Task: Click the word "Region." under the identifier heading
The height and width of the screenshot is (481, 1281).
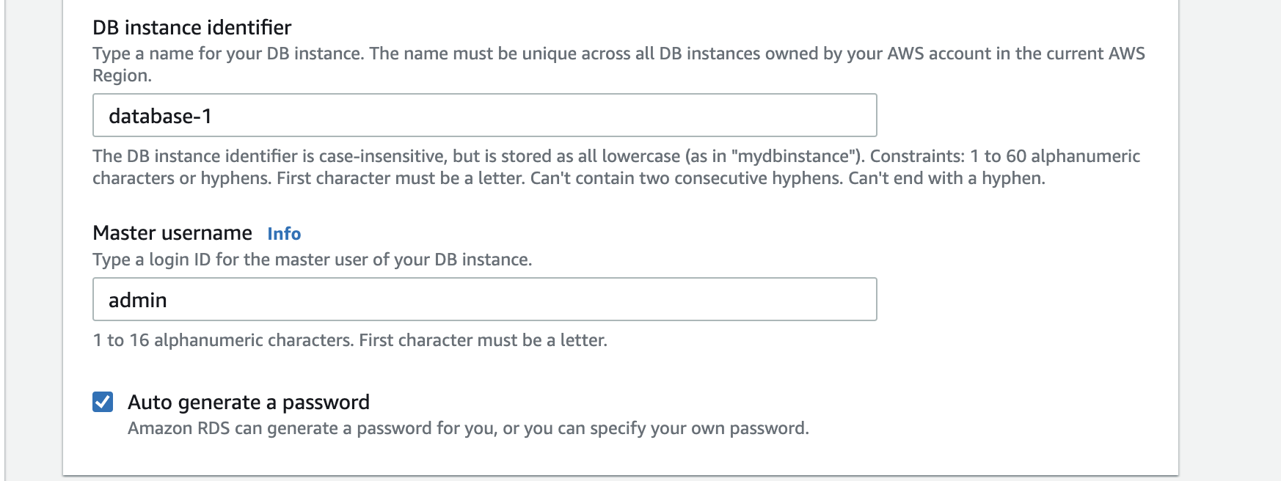Action: [x=122, y=76]
